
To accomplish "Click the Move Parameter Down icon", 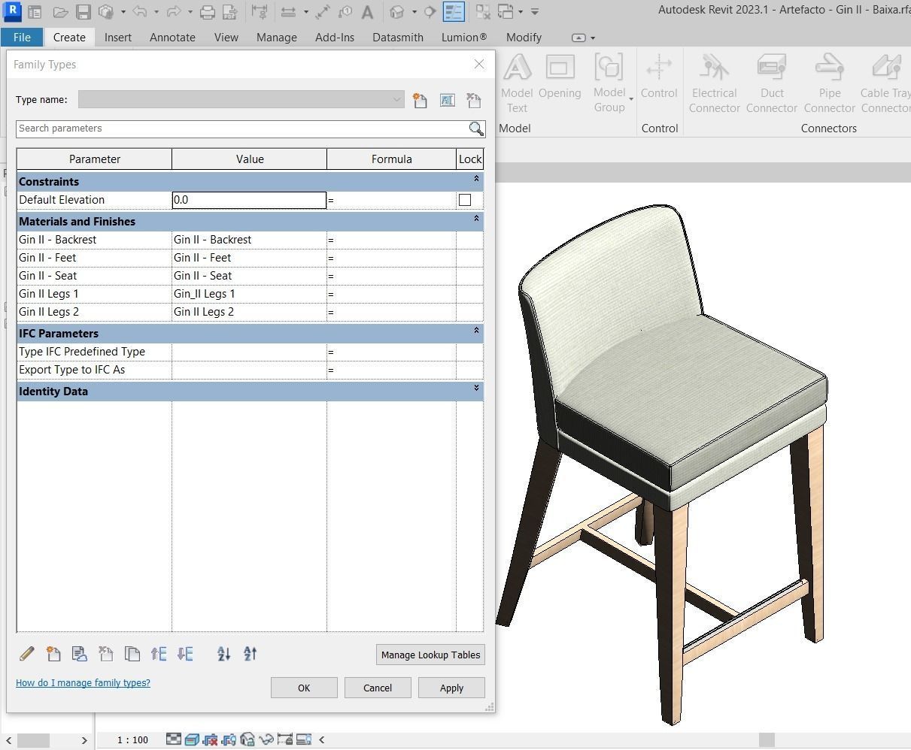I will 185,654.
